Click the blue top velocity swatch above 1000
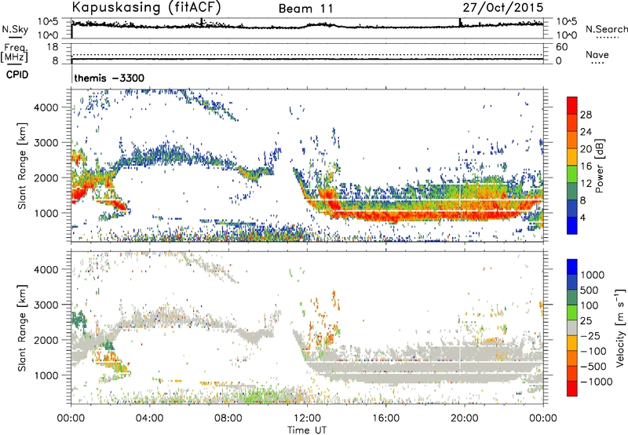 (x=572, y=267)
